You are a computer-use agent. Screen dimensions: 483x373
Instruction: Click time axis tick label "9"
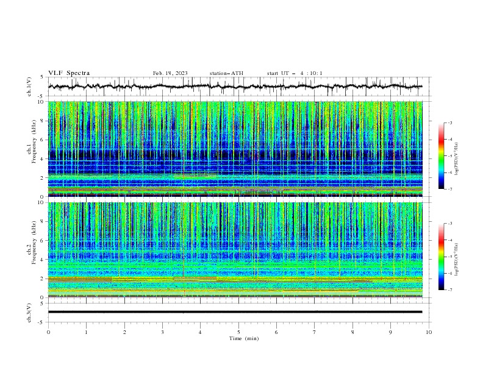click(390, 332)
